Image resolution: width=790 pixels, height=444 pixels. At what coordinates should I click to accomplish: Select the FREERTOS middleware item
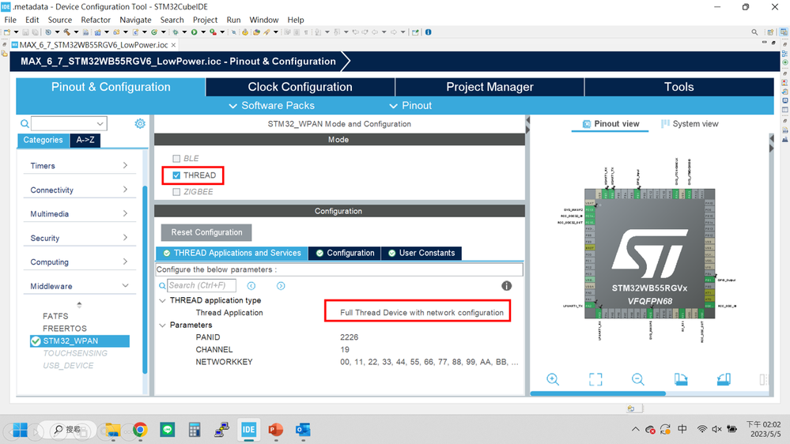65,328
